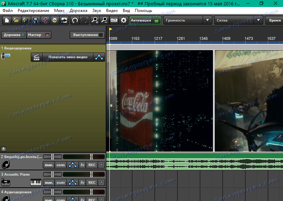283x201 pixels.
Task: Open fx effects on Begushij track
Action: [x=82, y=165]
